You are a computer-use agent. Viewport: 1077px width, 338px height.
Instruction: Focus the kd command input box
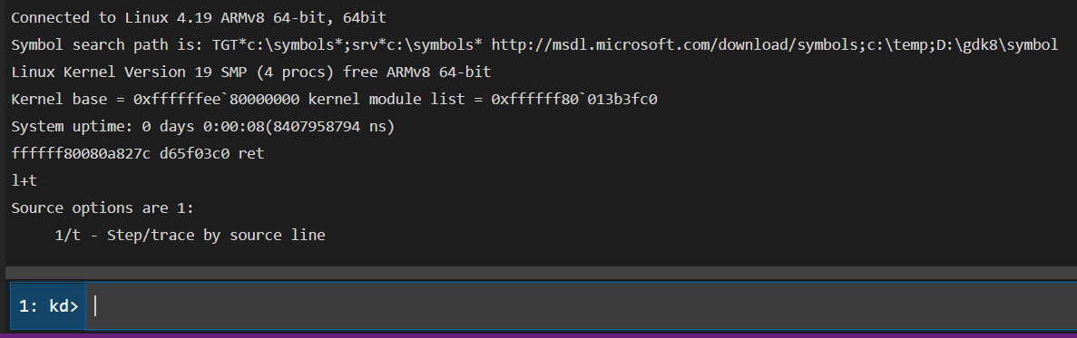click(581, 305)
